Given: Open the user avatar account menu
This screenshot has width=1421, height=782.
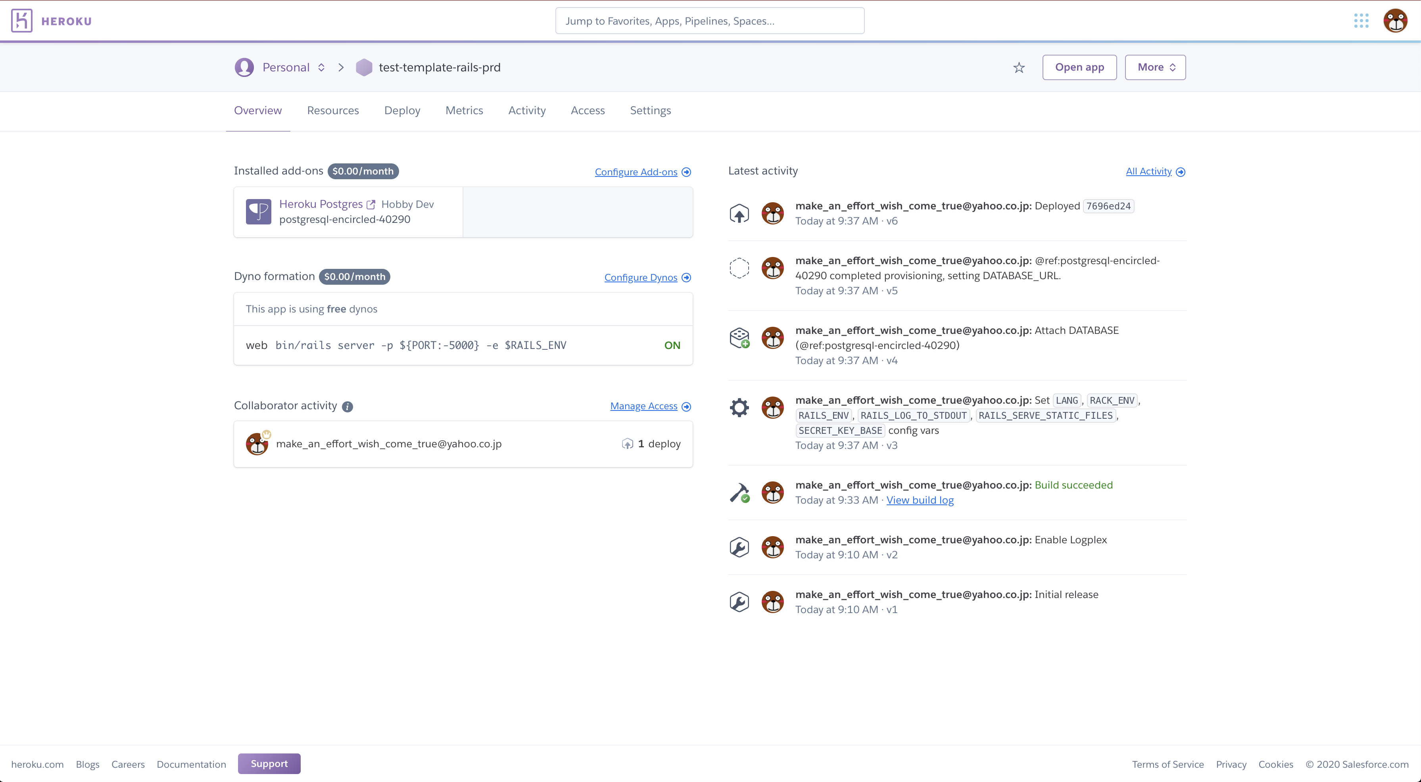Looking at the screenshot, I should pos(1395,21).
